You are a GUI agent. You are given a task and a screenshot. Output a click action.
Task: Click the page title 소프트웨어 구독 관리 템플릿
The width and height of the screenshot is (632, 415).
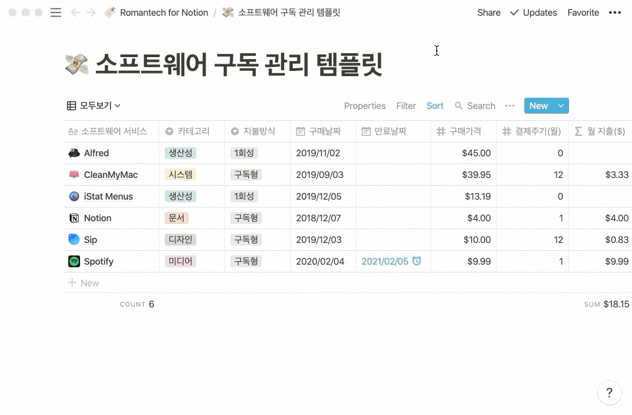239,64
